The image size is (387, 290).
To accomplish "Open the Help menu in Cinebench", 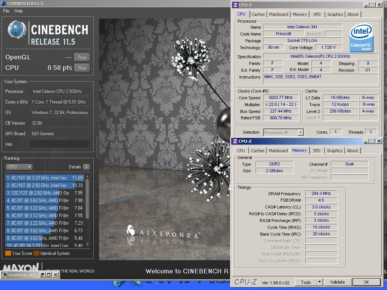I will (x=19, y=11).
